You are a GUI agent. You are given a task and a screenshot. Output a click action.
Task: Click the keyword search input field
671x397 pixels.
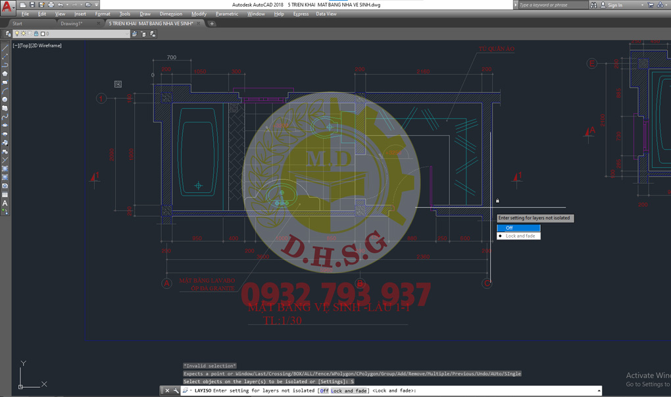[x=553, y=5]
